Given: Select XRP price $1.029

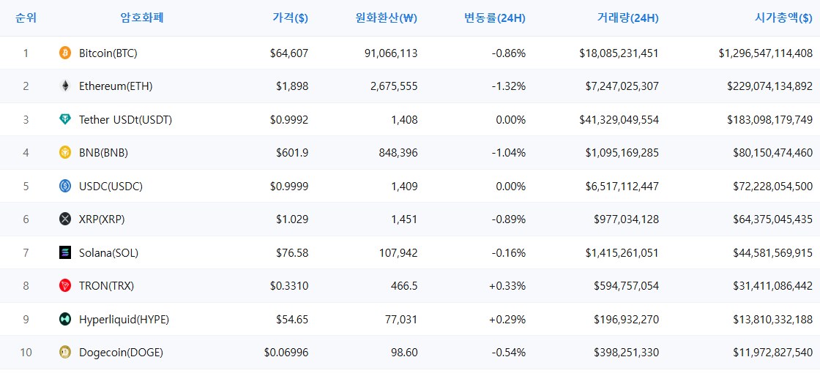Looking at the screenshot, I should click(x=292, y=219).
